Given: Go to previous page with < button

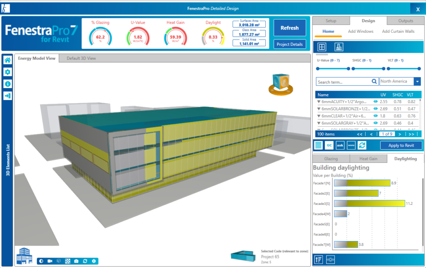Looking at the screenshot, I should click(371, 134).
